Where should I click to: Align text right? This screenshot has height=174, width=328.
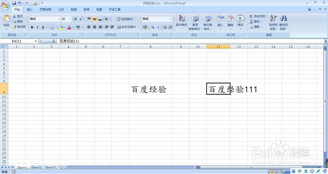coord(100,27)
